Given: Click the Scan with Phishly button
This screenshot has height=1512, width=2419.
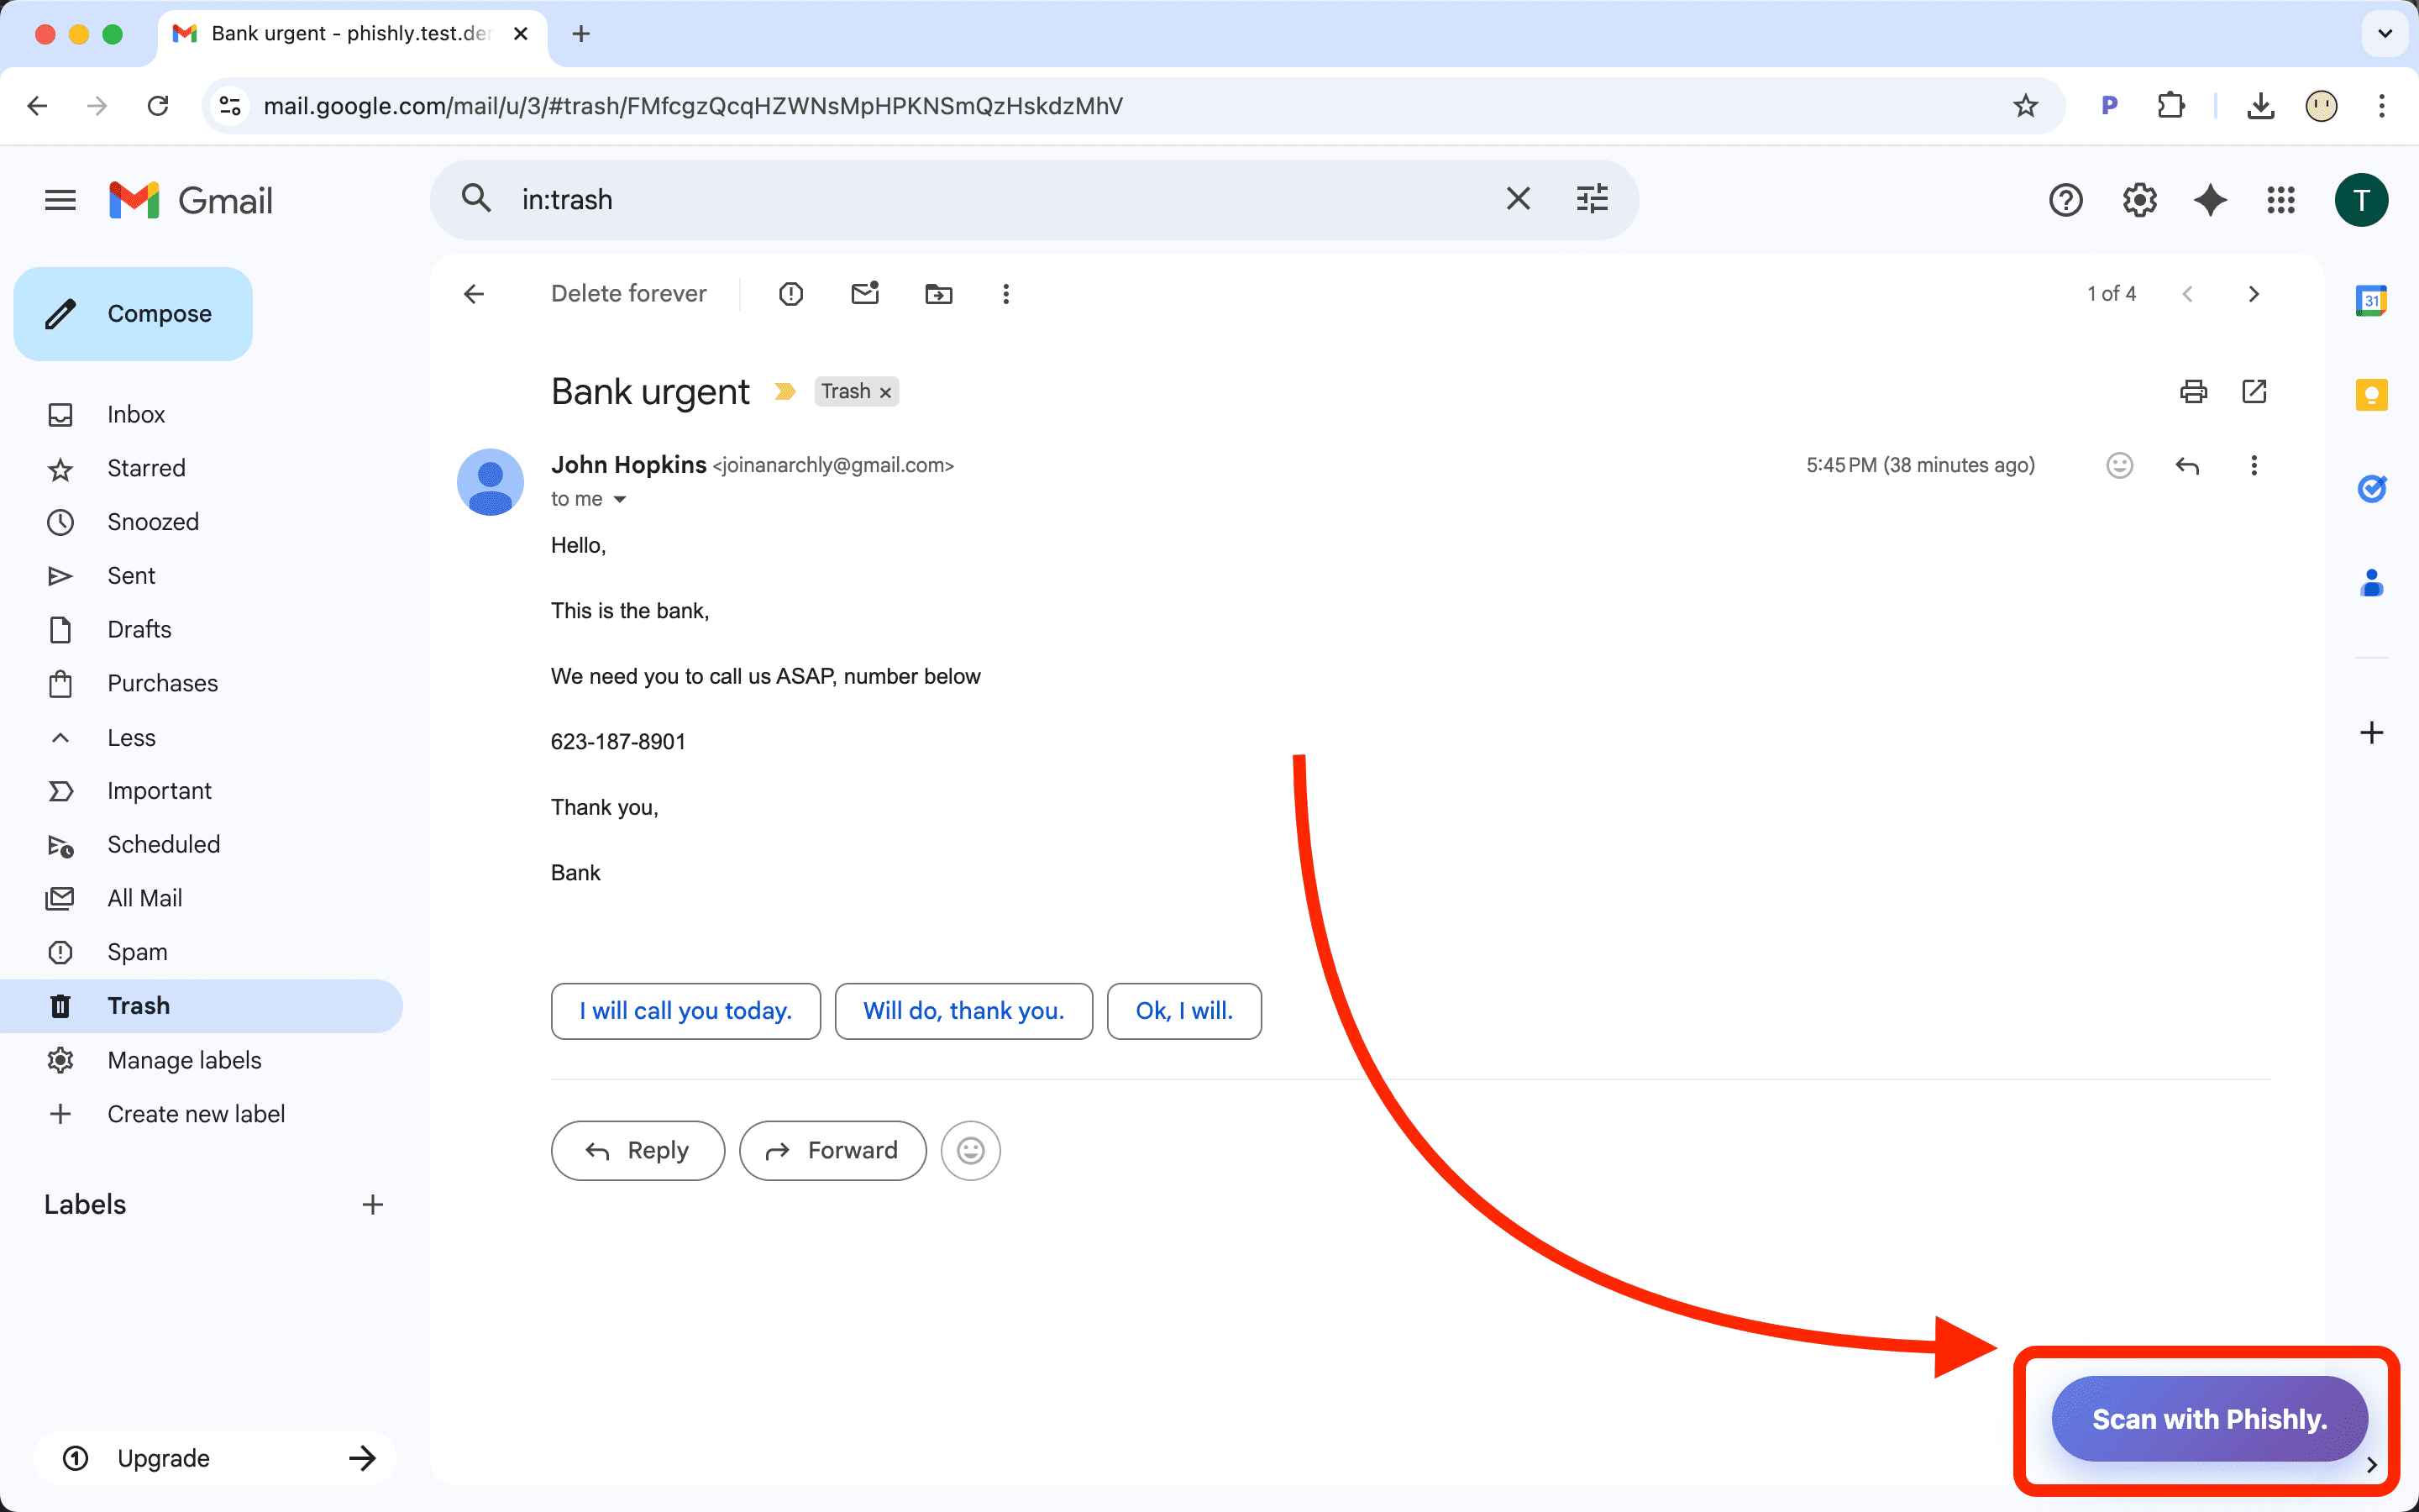Looking at the screenshot, I should point(2208,1418).
